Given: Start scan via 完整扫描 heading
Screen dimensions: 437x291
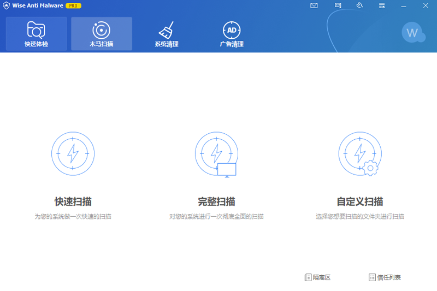Looking at the screenshot, I should click(x=216, y=201).
